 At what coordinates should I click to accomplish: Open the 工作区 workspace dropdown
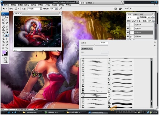(x=128, y=8)
